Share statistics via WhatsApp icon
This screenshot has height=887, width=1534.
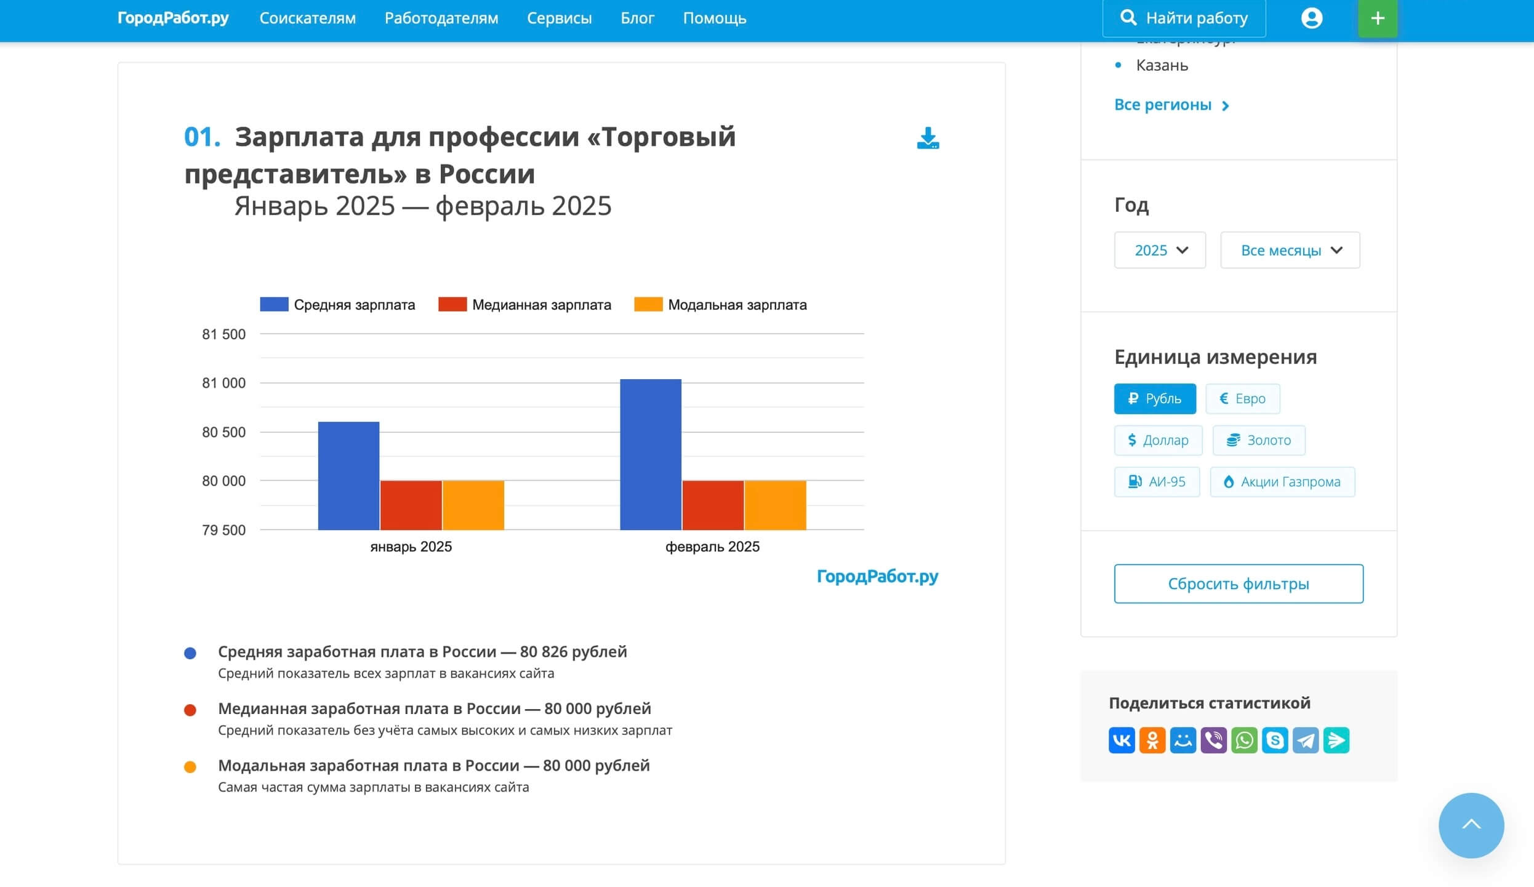tap(1245, 740)
